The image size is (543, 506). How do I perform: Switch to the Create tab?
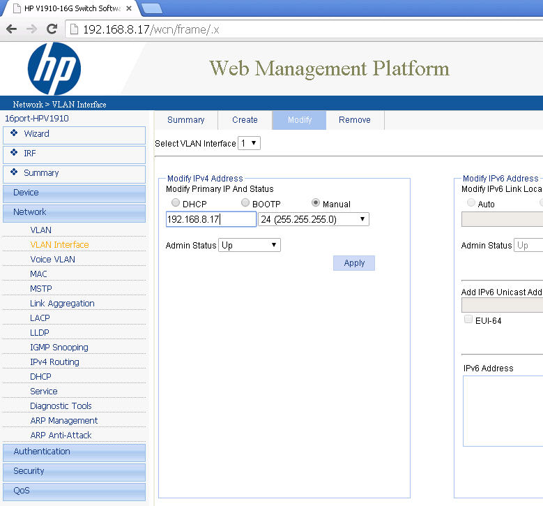point(245,120)
